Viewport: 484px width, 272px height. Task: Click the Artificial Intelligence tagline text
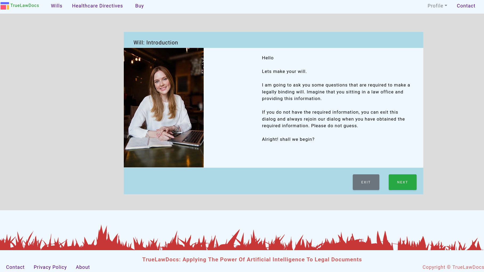pos(252,259)
